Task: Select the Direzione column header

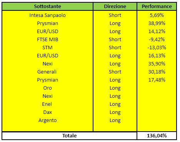Action: coord(115,6)
